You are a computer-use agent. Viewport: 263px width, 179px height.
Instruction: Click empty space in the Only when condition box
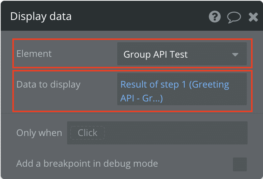(176, 133)
